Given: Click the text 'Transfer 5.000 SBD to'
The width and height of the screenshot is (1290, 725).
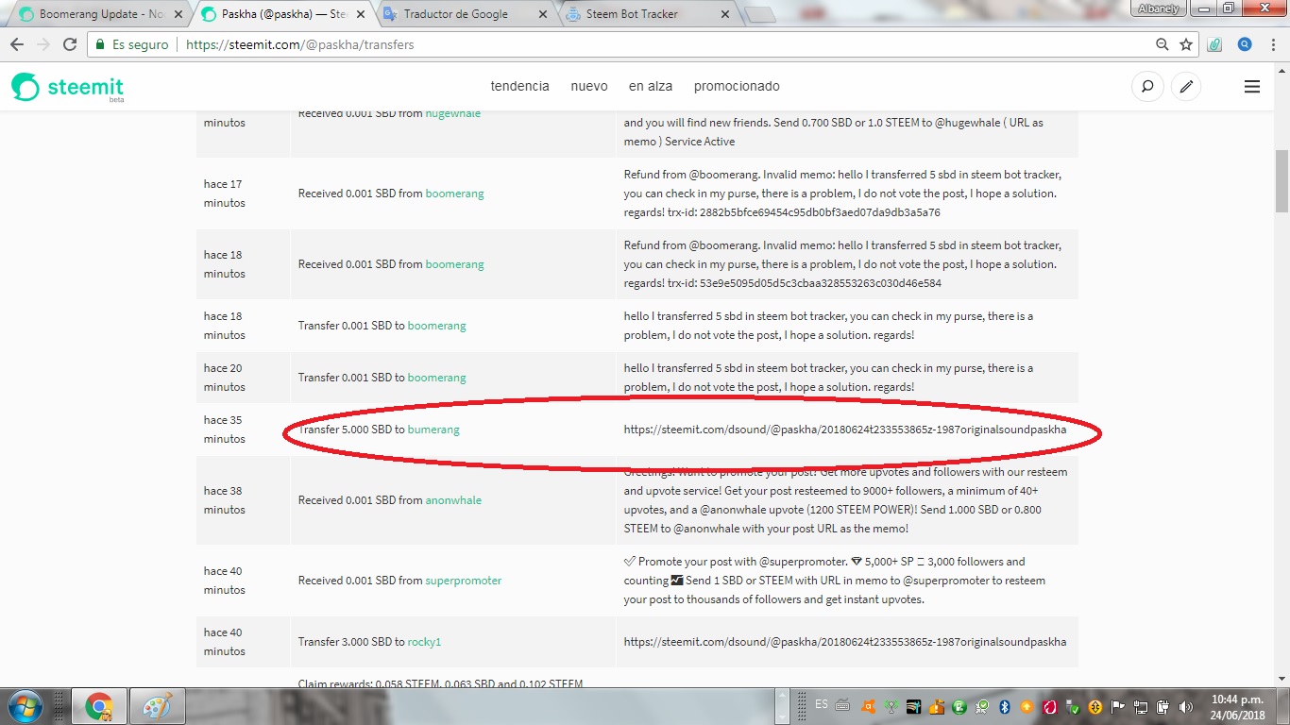Looking at the screenshot, I should pos(351,430).
